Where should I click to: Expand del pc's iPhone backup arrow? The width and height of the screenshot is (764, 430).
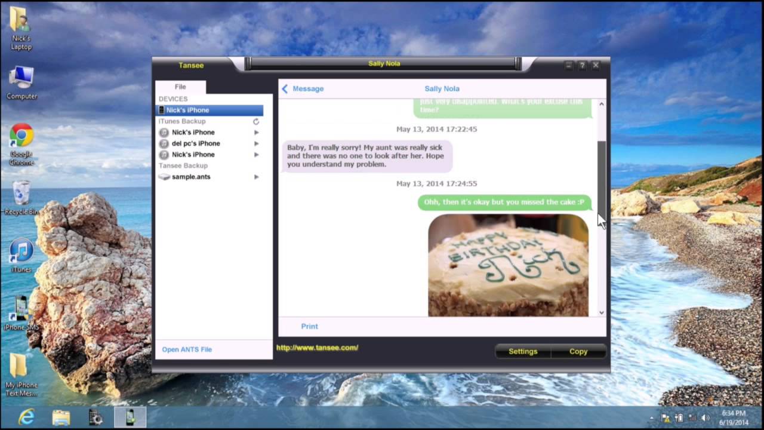coord(257,143)
